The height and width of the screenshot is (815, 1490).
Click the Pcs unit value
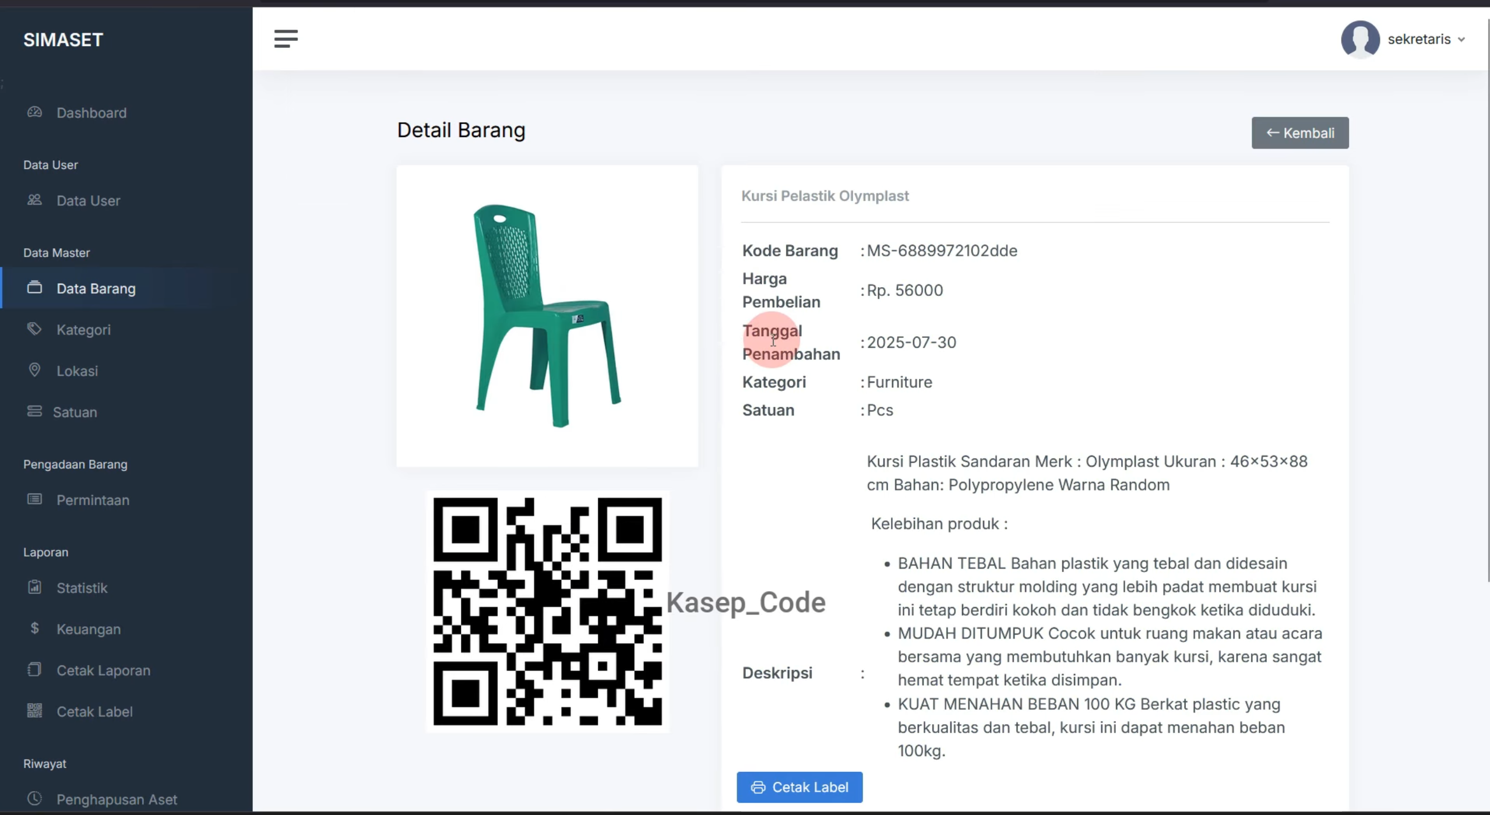click(x=879, y=410)
